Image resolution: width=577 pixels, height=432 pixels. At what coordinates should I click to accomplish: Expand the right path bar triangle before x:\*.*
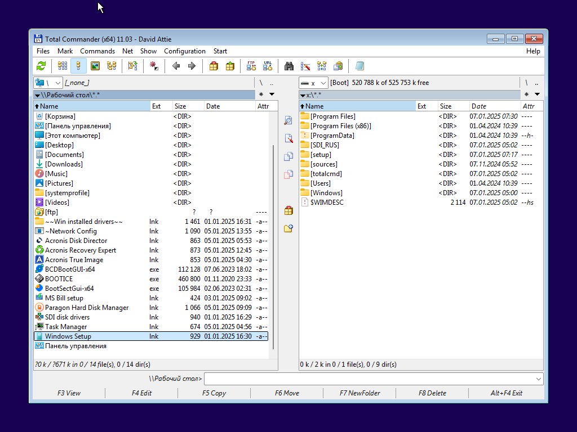pos(303,96)
